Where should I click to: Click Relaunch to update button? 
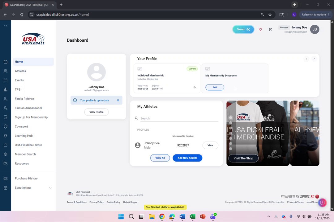(x=314, y=14)
